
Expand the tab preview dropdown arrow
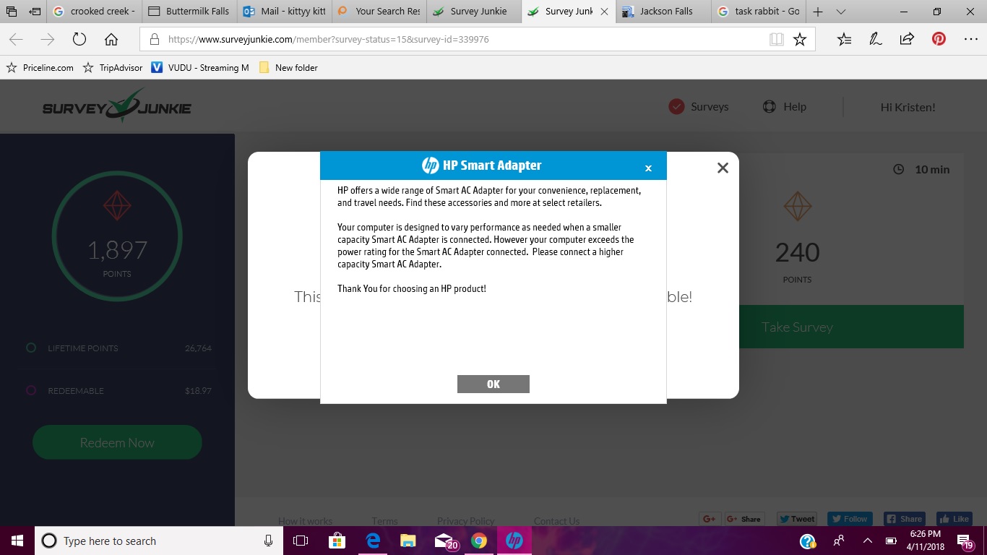pyautogui.click(x=840, y=12)
